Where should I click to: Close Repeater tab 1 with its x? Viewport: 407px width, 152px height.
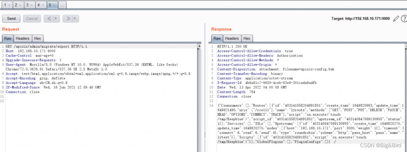(x=9, y=5)
